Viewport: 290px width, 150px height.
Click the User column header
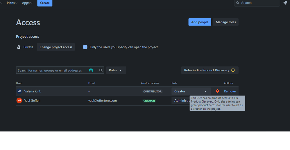(x=19, y=83)
